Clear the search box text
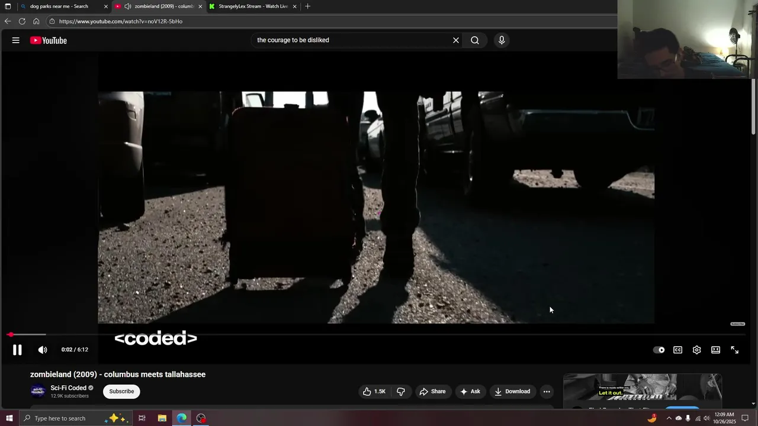Image resolution: width=758 pixels, height=426 pixels. tap(456, 40)
